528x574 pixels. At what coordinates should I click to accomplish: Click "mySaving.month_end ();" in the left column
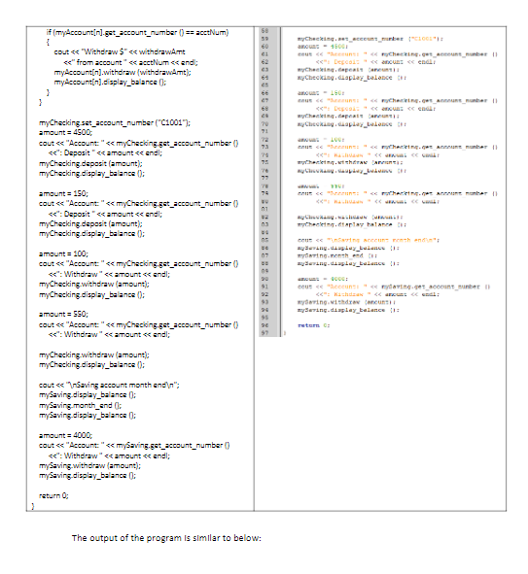pyautogui.click(x=81, y=405)
